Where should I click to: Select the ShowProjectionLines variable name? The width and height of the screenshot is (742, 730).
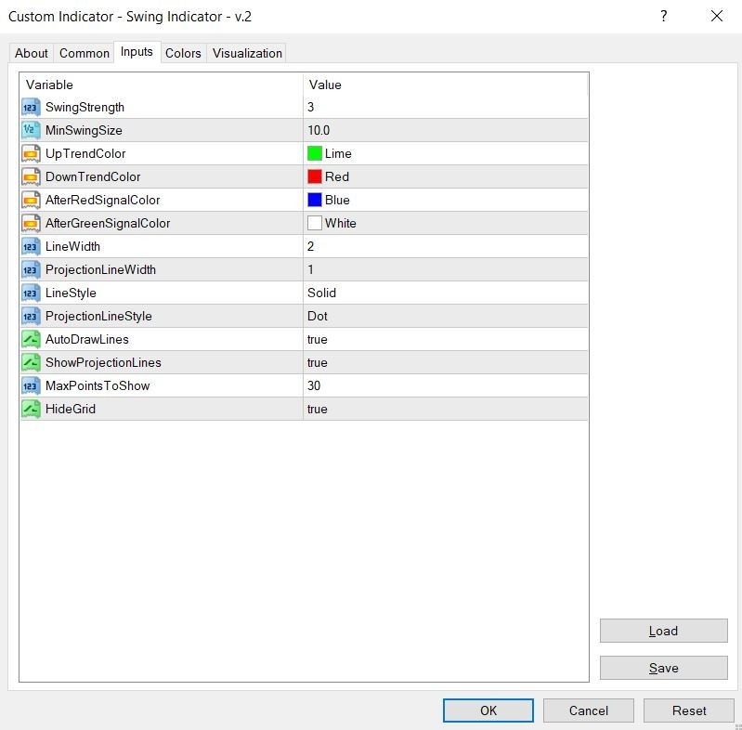103,362
